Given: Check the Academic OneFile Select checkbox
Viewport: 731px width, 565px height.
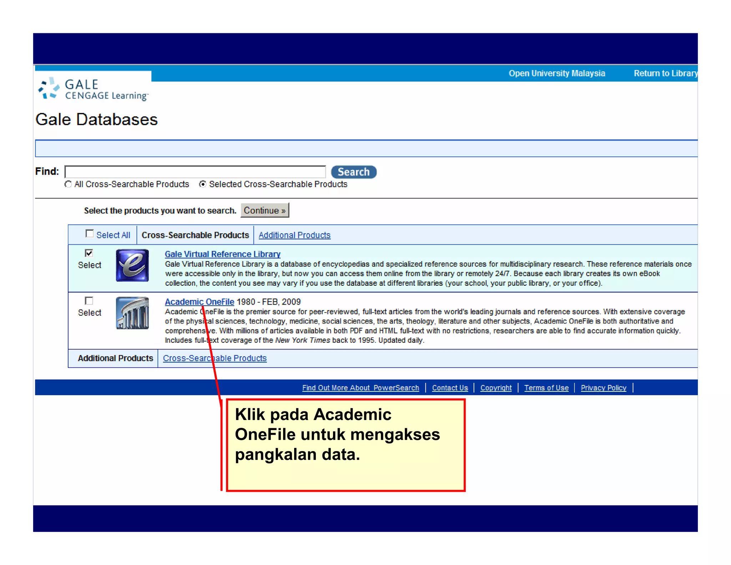Looking at the screenshot, I should coord(89,301).
